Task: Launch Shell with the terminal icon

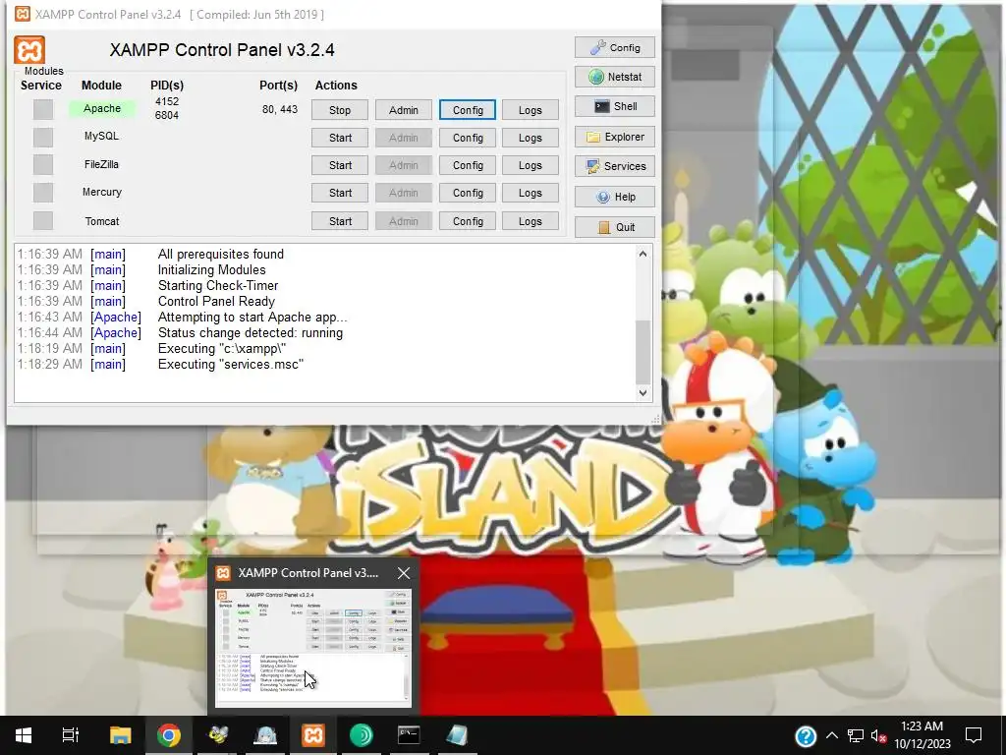Action: pyautogui.click(x=615, y=106)
